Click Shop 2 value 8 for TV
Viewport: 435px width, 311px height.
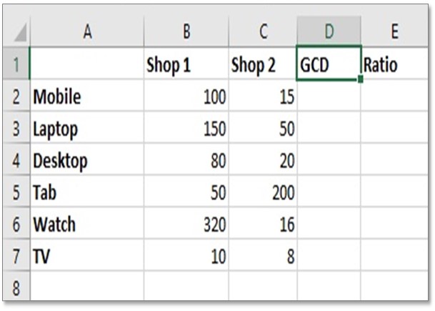[x=263, y=255]
